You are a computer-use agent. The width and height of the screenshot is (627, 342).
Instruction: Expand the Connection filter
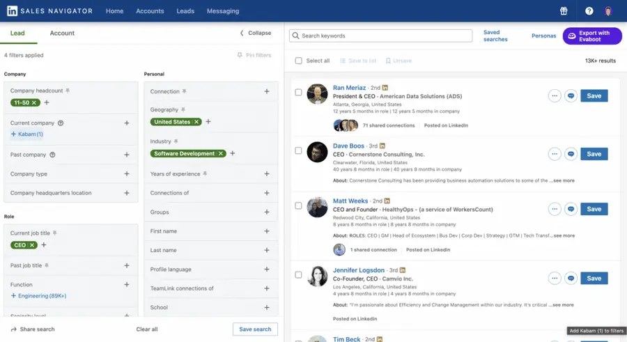pyautogui.click(x=267, y=92)
